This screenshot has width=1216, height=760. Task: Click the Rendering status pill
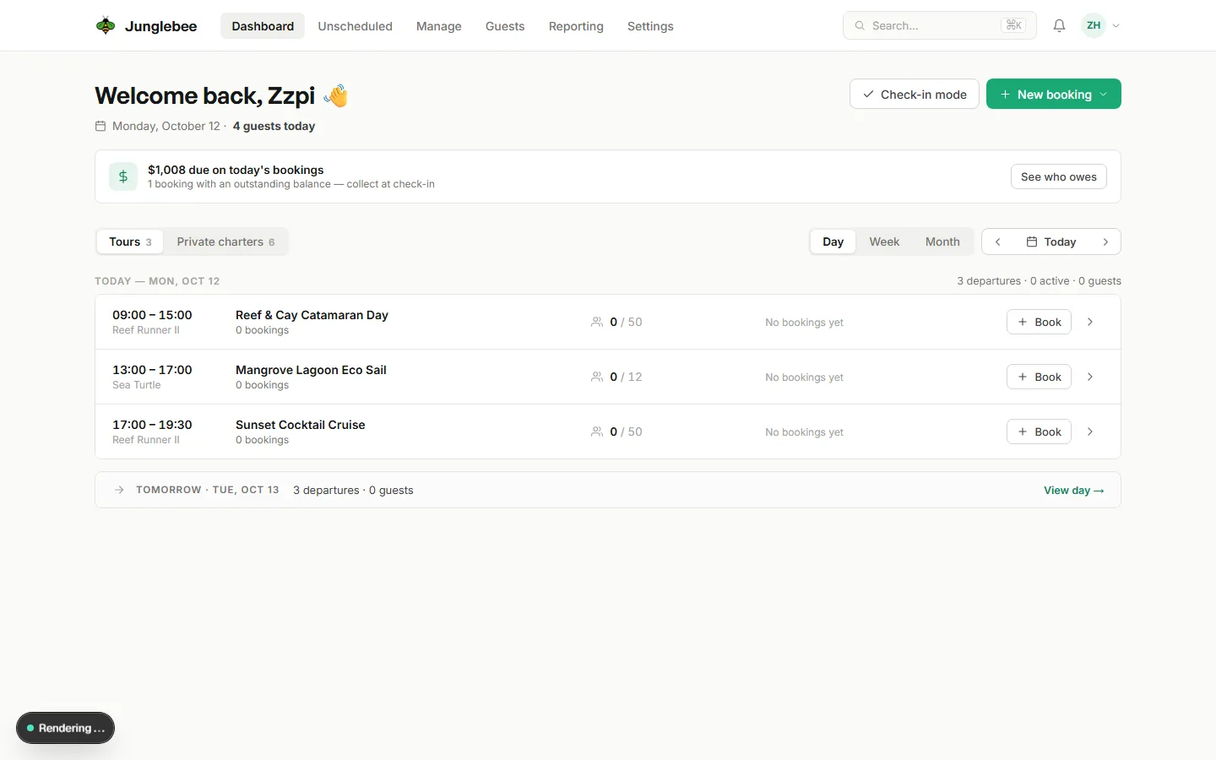(x=65, y=728)
